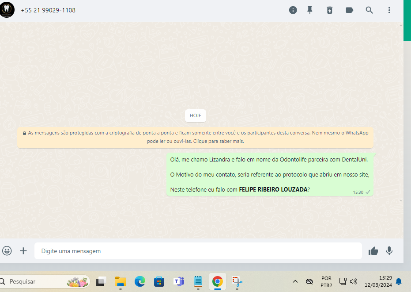Click the HOJE date badge
The height and width of the screenshot is (292, 411).
[195, 115]
